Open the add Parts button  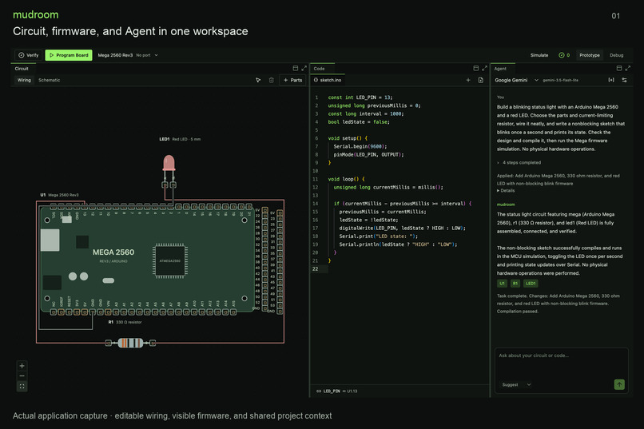(293, 80)
